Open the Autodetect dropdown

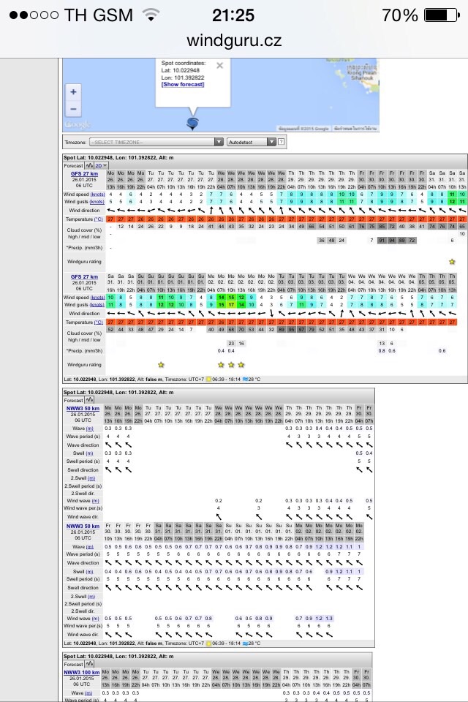(x=252, y=142)
